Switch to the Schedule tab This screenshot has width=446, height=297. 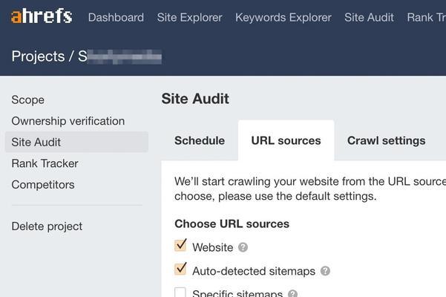200,140
